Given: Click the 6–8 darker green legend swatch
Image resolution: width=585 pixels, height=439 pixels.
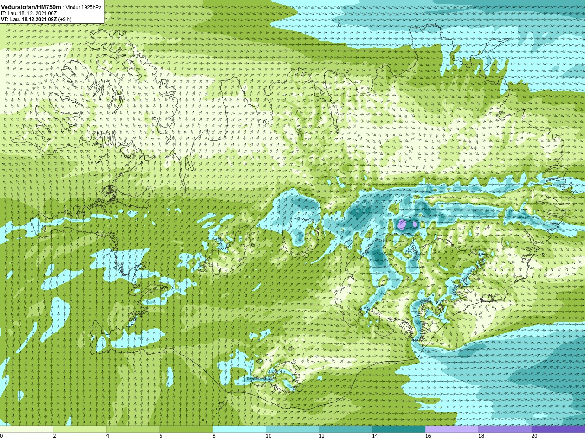Looking at the screenshot, I should tap(186, 429).
